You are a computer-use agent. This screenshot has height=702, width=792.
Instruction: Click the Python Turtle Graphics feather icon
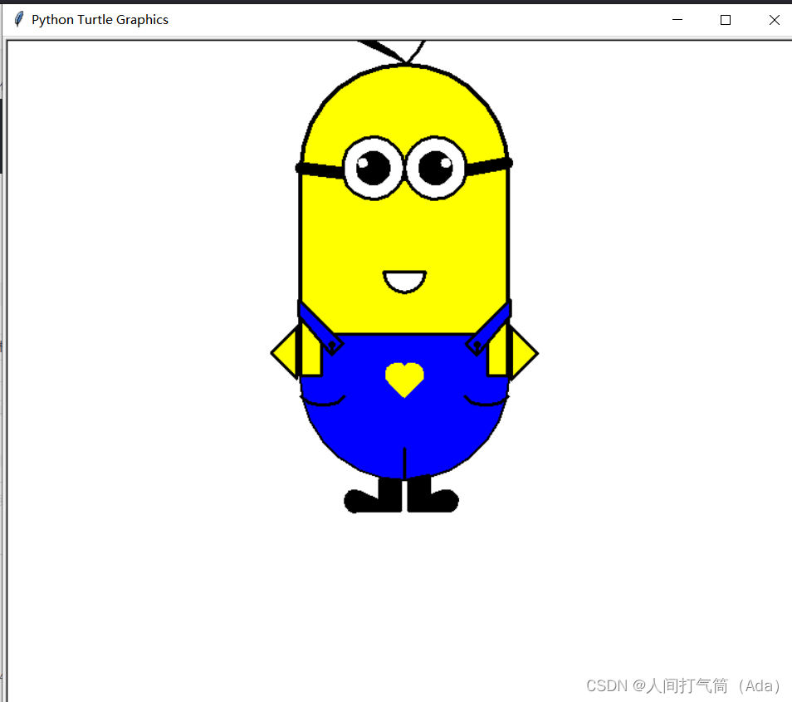tap(19, 19)
